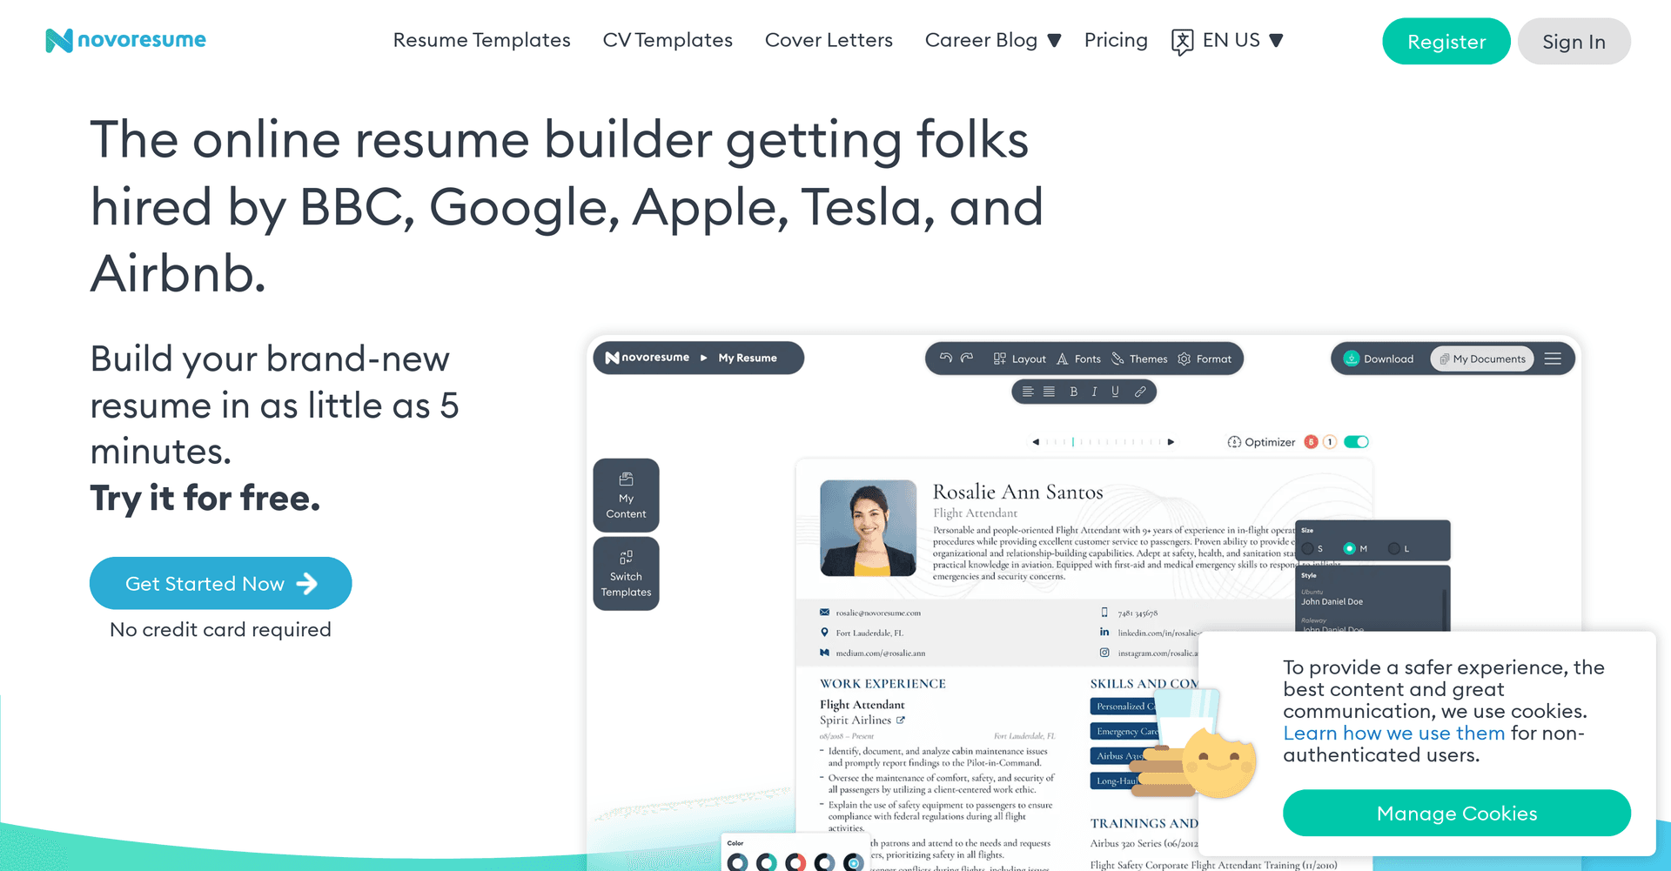1671x871 pixels.
Task: Open the Cover Letters menu item
Action: (x=829, y=40)
